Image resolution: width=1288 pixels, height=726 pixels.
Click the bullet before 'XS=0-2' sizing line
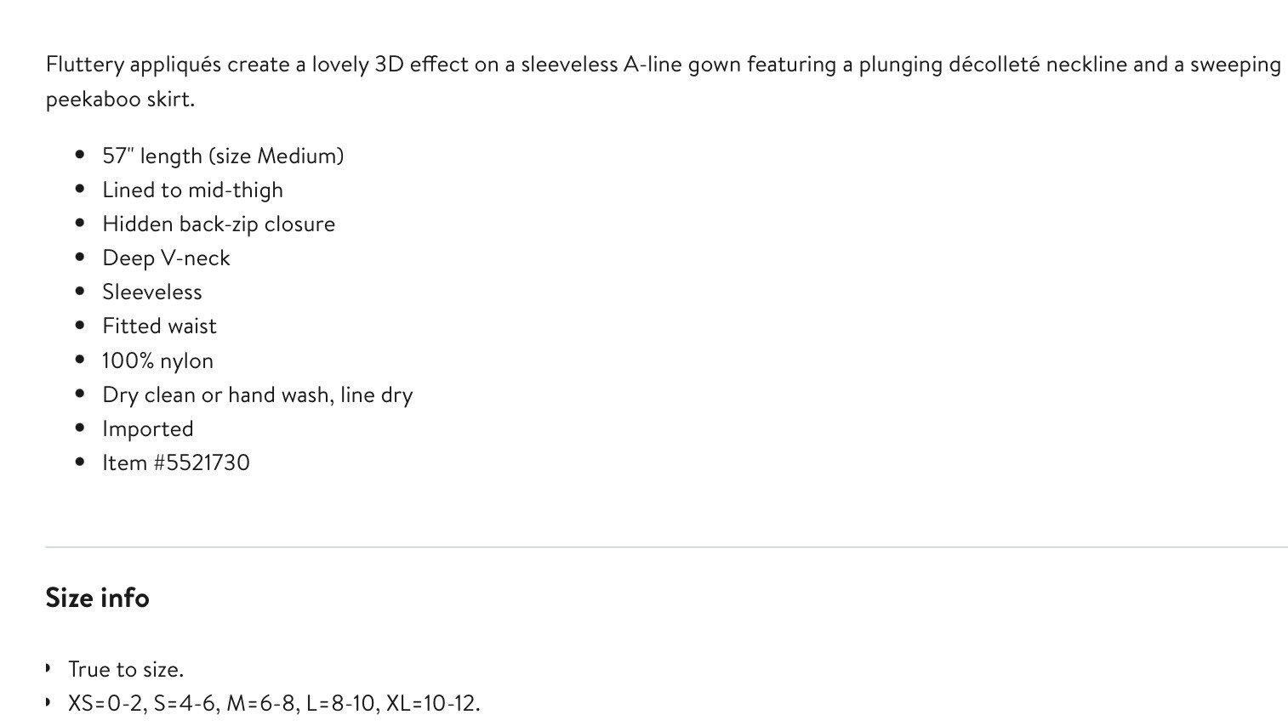pos(48,702)
